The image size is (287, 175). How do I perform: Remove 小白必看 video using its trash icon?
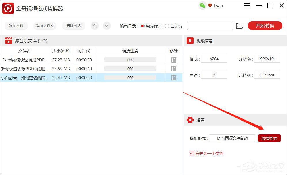click(x=173, y=78)
